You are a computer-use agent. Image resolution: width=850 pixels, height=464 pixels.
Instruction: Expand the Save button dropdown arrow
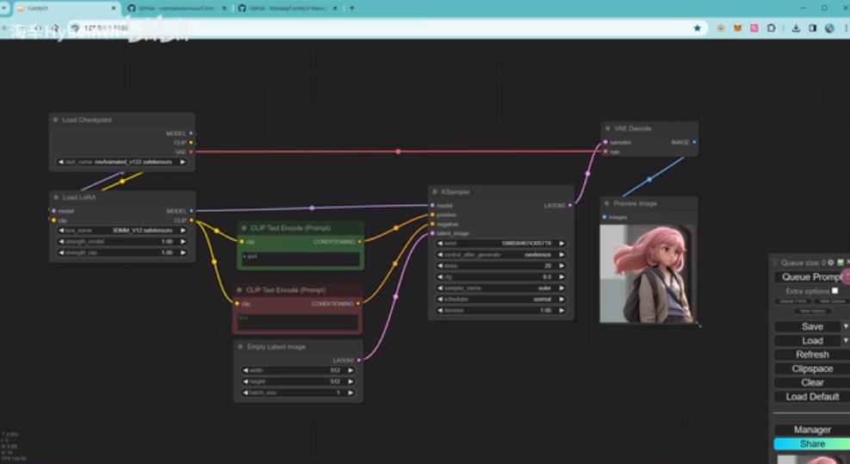click(x=845, y=326)
